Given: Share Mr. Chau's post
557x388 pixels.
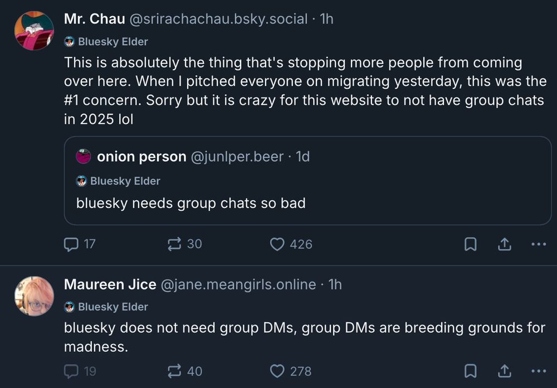Looking at the screenshot, I should (x=504, y=244).
